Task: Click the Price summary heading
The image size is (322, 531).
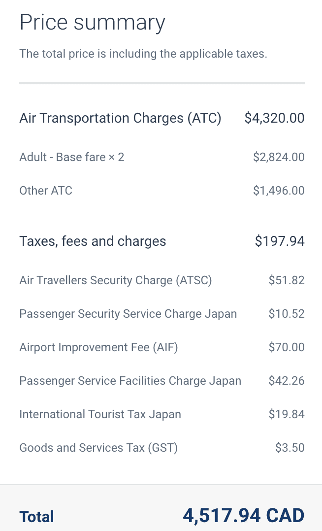Action: coord(92,23)
